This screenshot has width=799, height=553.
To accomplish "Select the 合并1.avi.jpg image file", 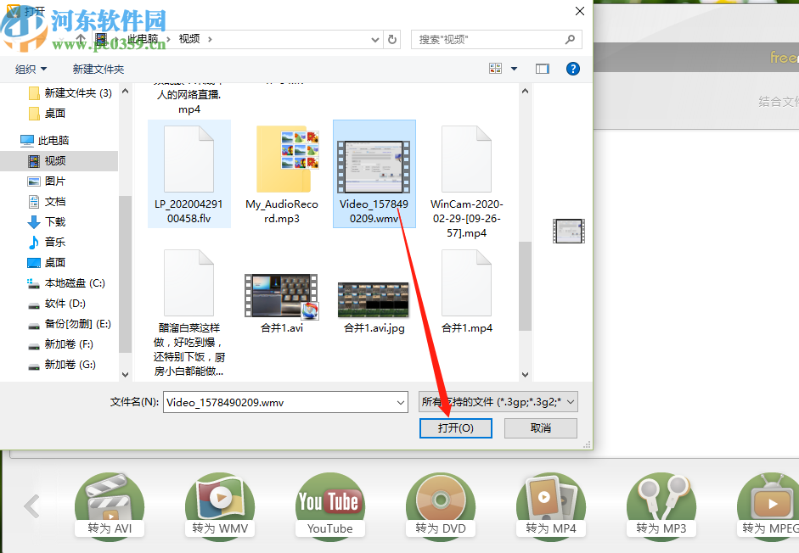I will click(x=374, y=307).
